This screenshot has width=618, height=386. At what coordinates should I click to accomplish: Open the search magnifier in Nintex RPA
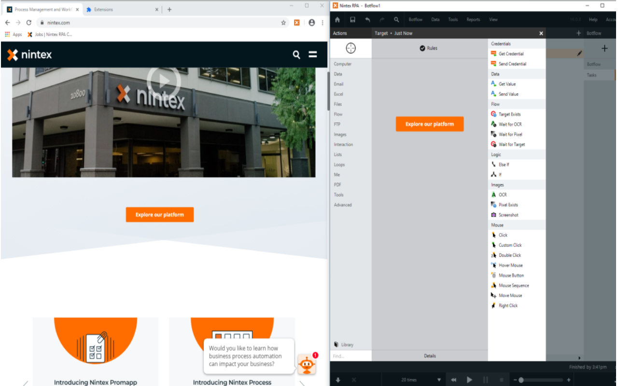click(396, 19)
